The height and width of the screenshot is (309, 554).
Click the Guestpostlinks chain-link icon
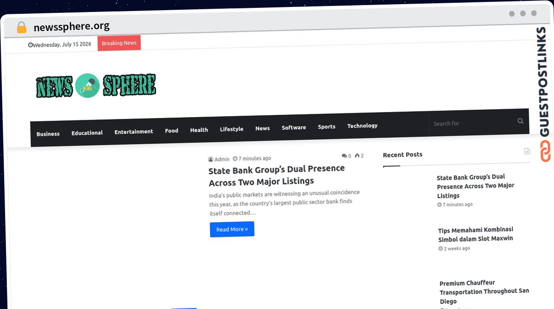point(545,151)
